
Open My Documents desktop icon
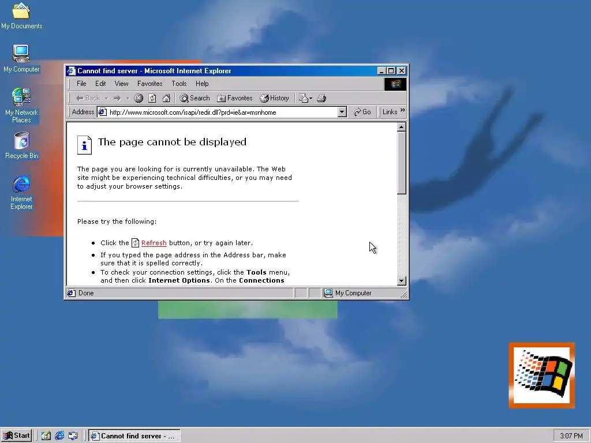pos(21,16)
